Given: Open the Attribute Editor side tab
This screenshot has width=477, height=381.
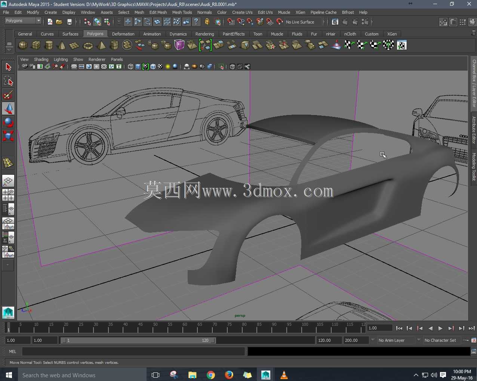Looking at the screenshot, I should click(x=474, y=130).
